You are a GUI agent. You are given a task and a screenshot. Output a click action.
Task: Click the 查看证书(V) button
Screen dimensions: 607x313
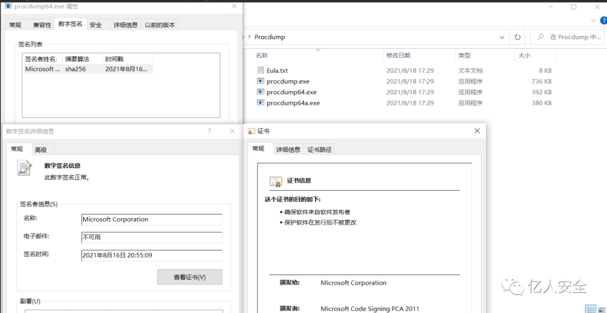click(189, 277)
